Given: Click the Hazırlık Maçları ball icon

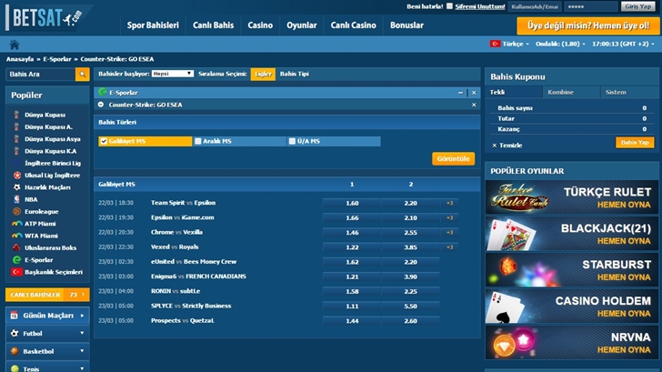Looking at the screenshot, I should tap(17, 187).
